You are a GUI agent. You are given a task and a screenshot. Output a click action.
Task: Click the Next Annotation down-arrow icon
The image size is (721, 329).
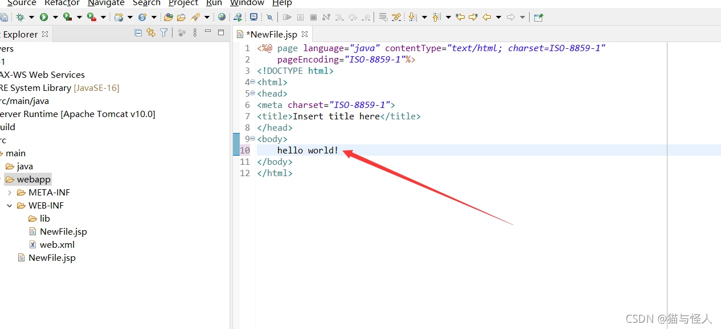pos(412,17)
